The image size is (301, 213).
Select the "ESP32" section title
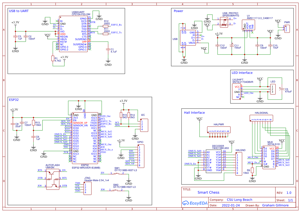(x=14, y=100)
